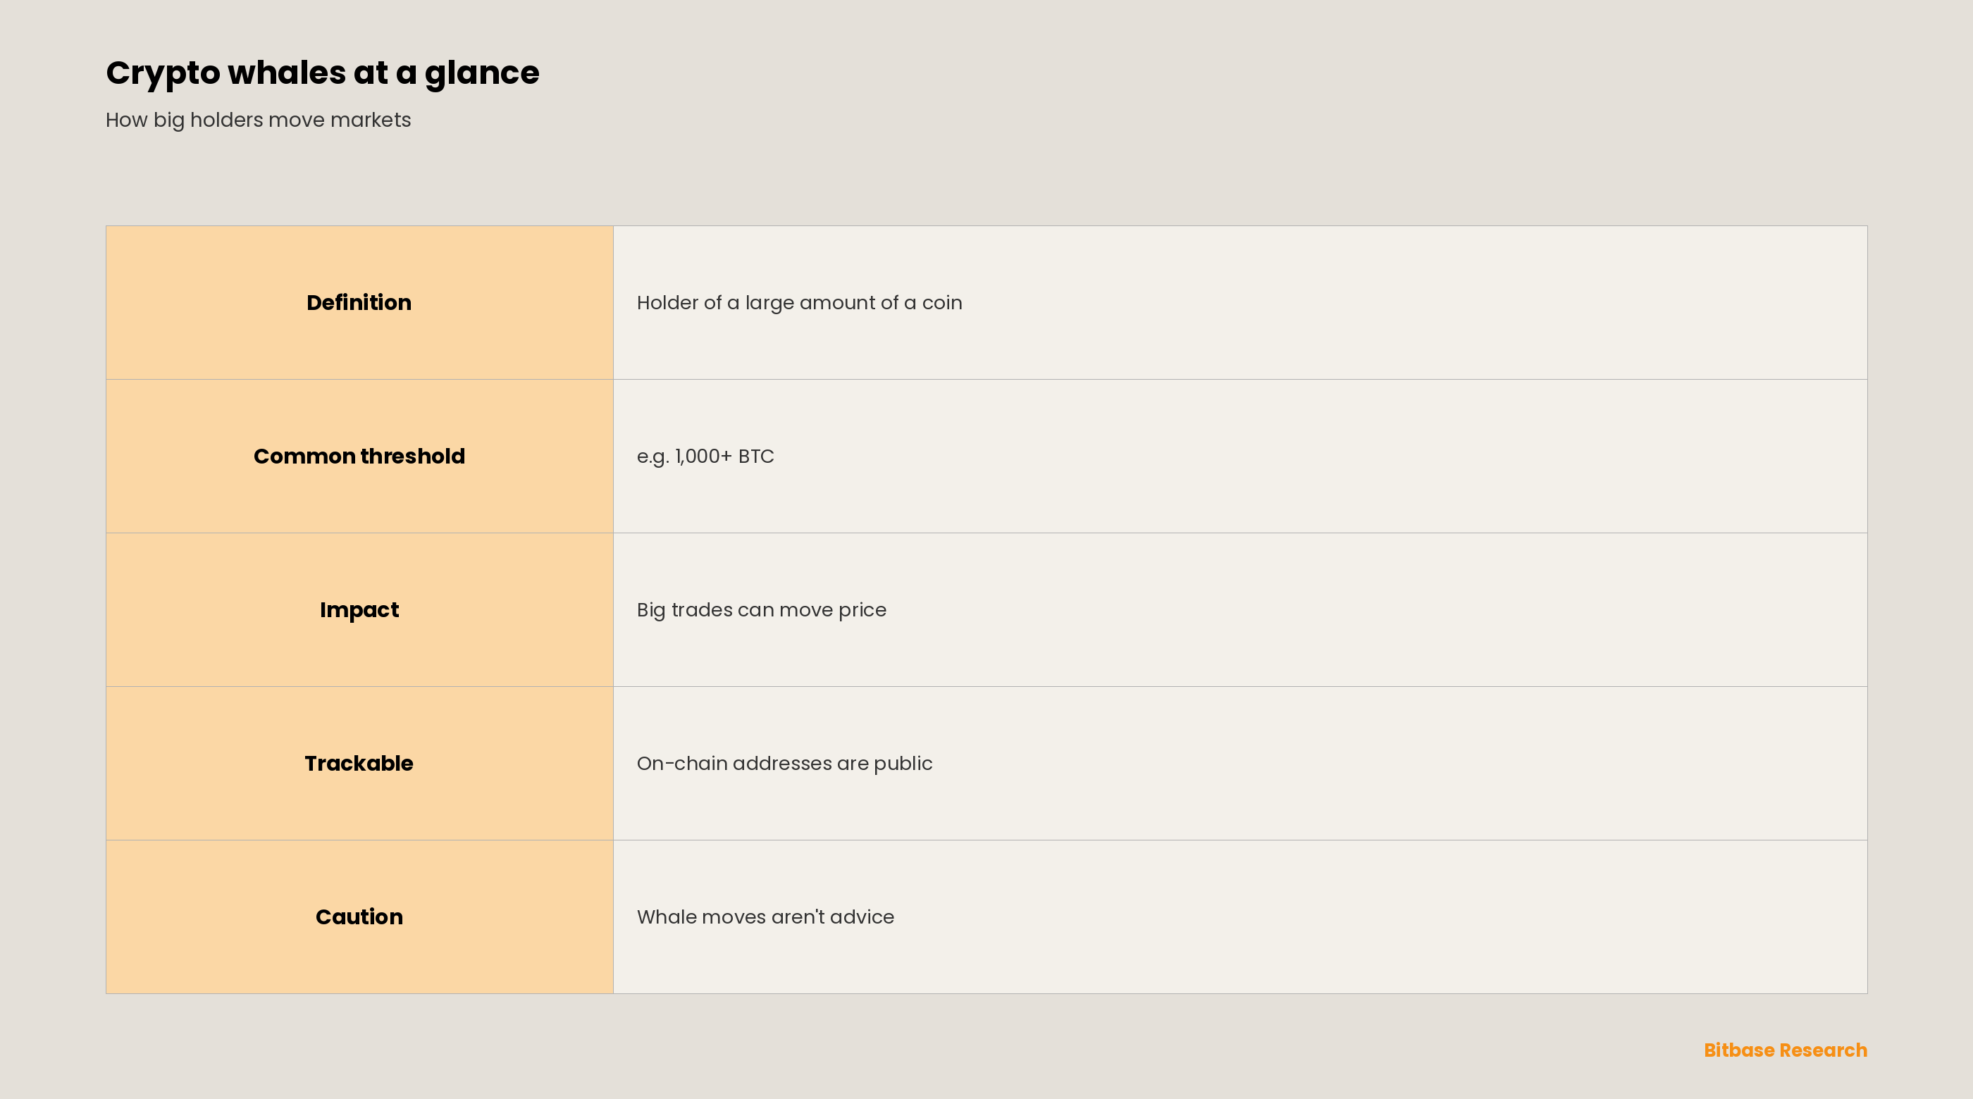
Task: Select the word public in Trackable row
Action: 903,764
